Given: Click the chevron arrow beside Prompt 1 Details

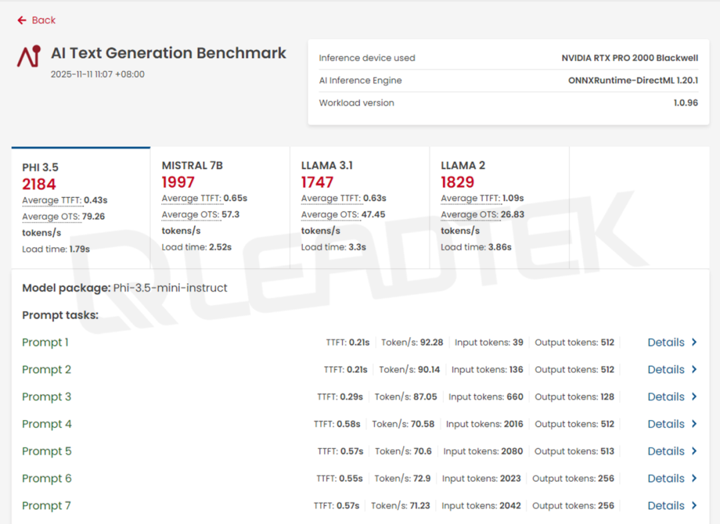Looking at the screenshot, I should (x=694, y=342).
